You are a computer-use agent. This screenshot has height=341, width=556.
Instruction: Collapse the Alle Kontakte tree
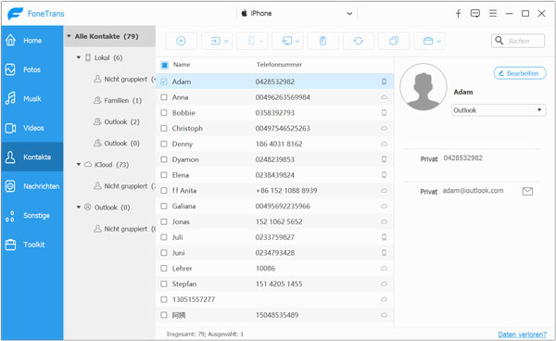click(x=69, y=36)
